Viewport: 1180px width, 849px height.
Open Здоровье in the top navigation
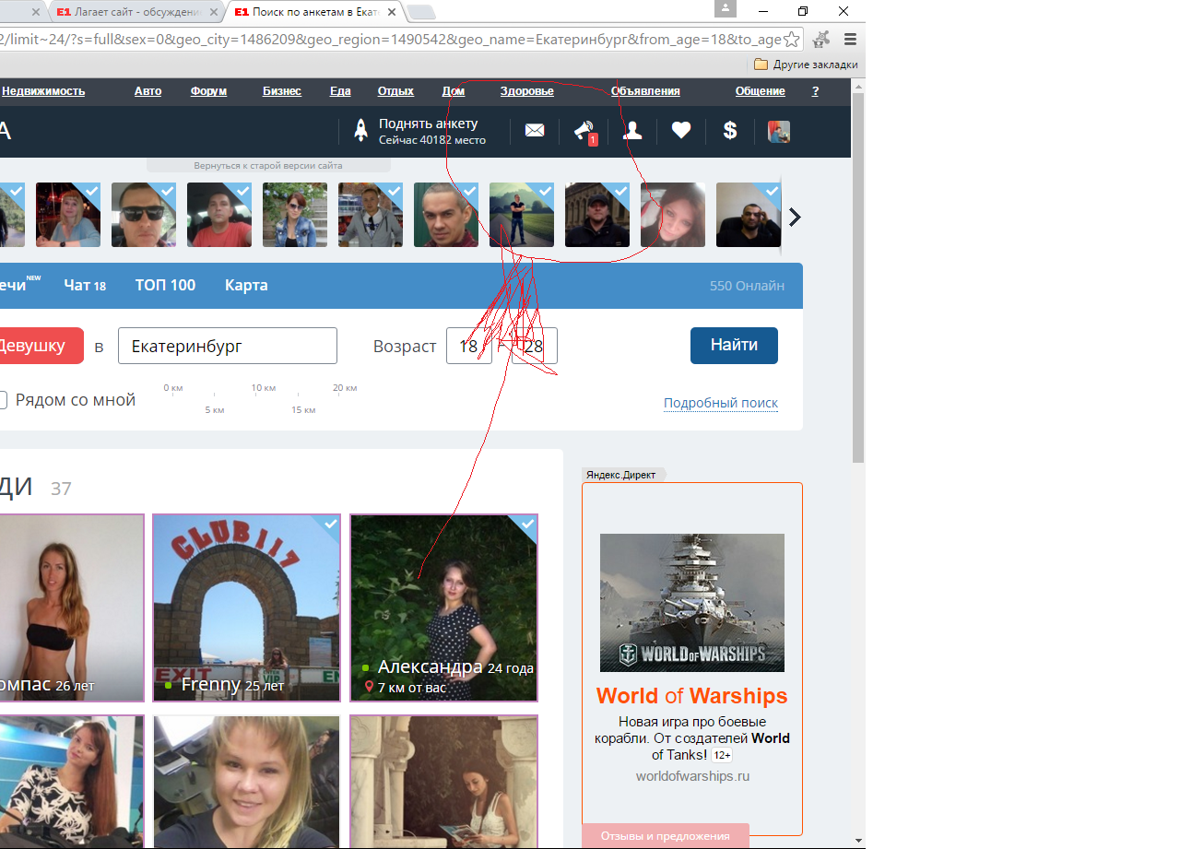[527, 91]
